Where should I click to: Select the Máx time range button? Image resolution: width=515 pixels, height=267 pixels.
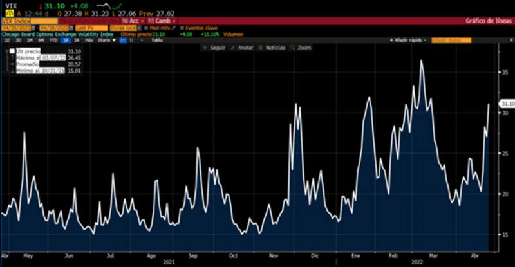(x=89, y=40)
